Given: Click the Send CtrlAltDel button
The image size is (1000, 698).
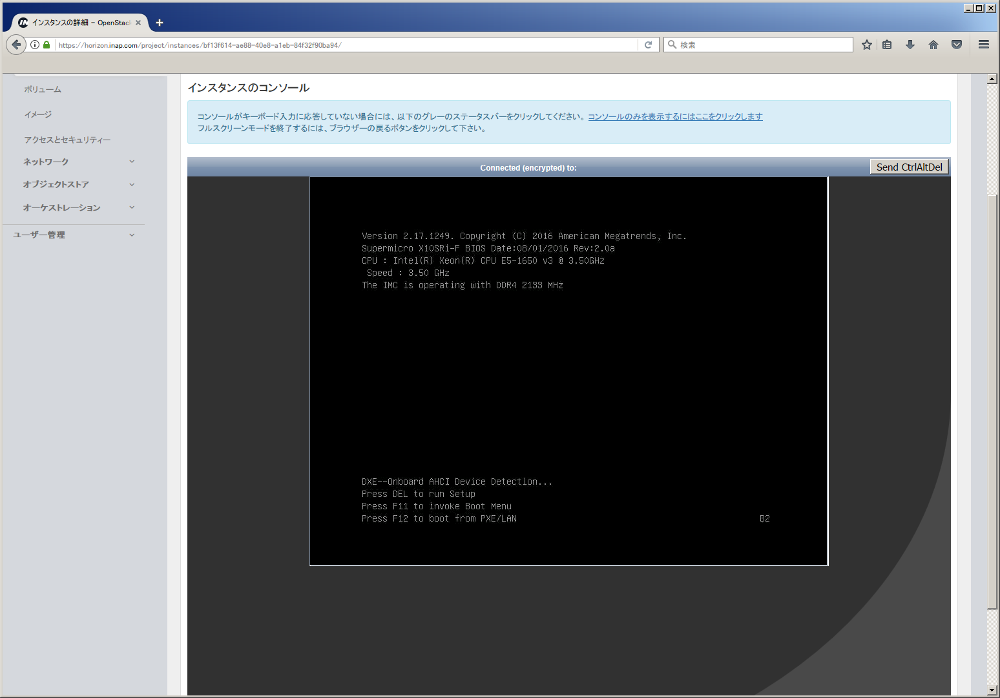Looking at the screenshot, I should pyautogui.click(x=909, y=167).
